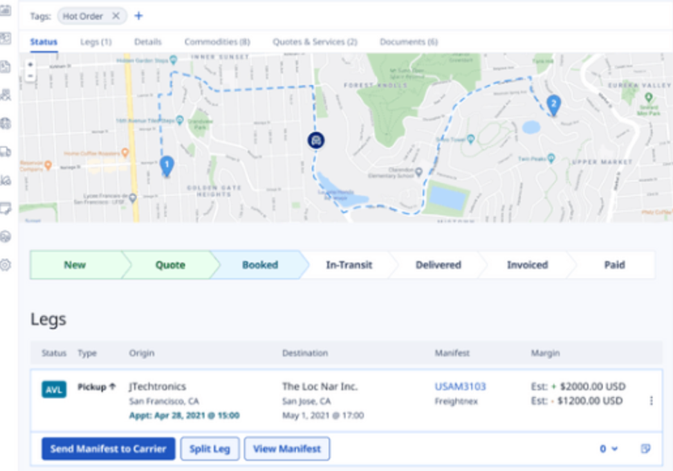Zoom out on the map
The height and width of the screenshot is (471, 673).
click(x=30, y=76)
